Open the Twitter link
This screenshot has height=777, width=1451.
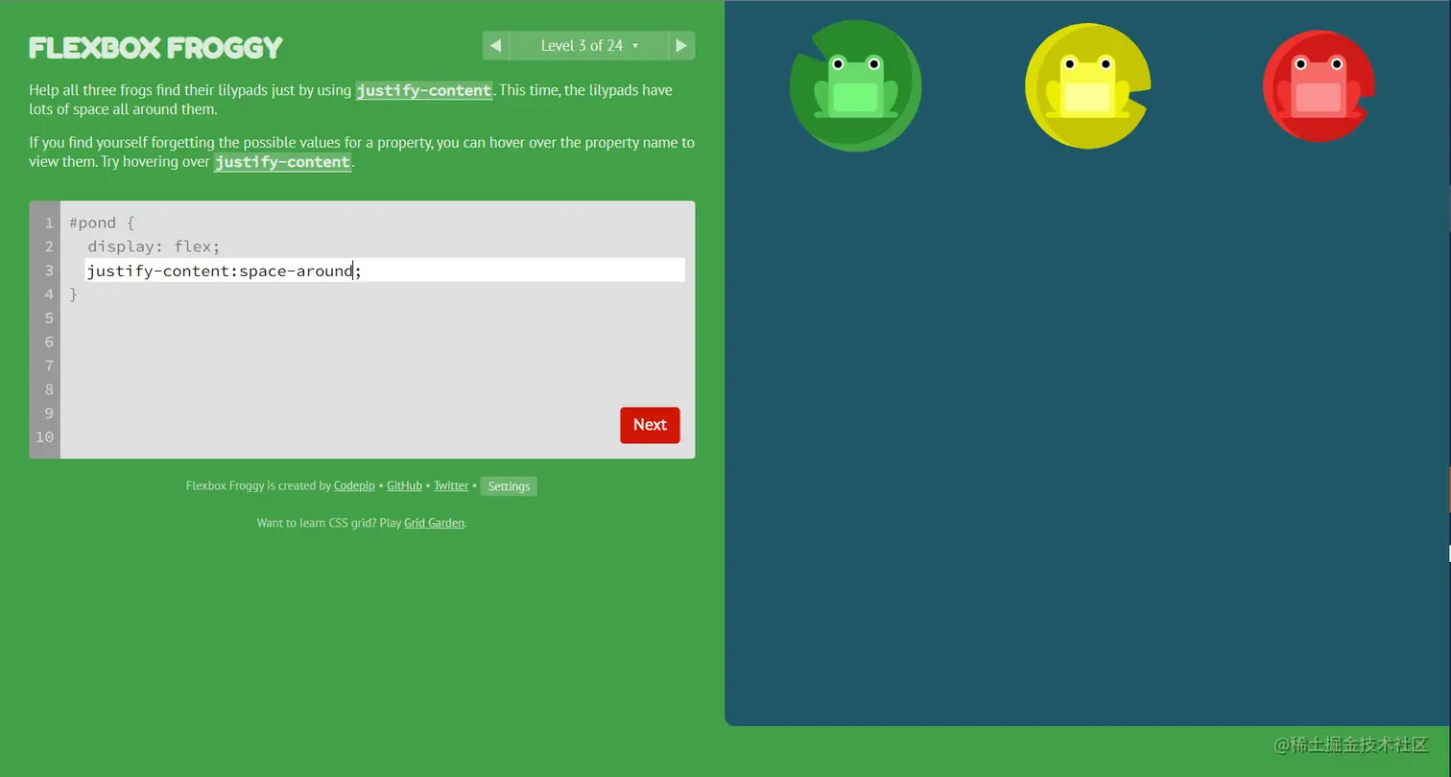coord(451,486)
